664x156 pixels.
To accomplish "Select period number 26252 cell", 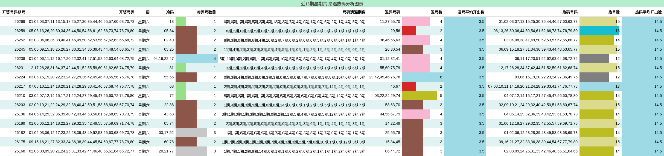I will coord(20,40).
